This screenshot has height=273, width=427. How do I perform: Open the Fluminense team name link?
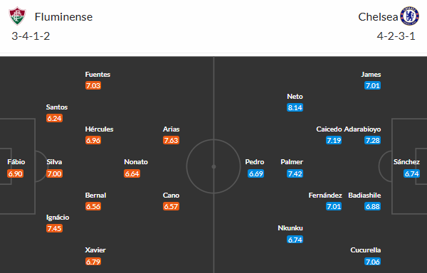63,17
